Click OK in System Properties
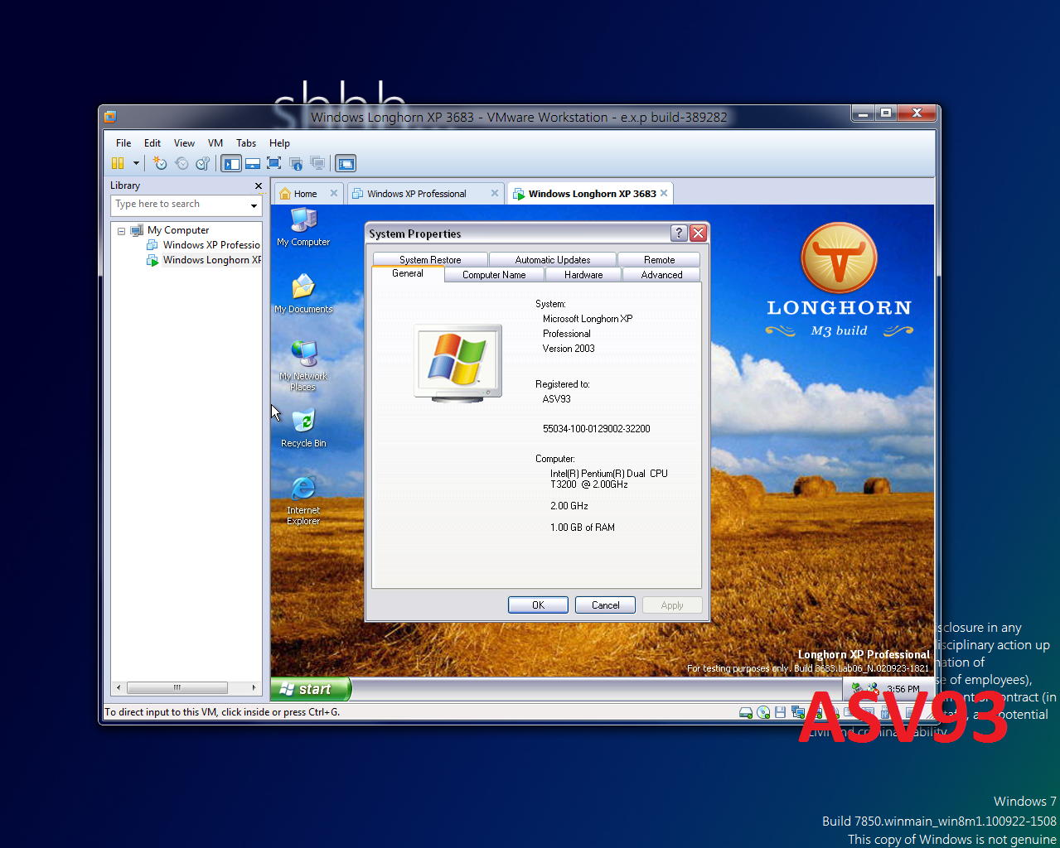The width and height of the screenshot is (1060, 848). coord(538,605)
